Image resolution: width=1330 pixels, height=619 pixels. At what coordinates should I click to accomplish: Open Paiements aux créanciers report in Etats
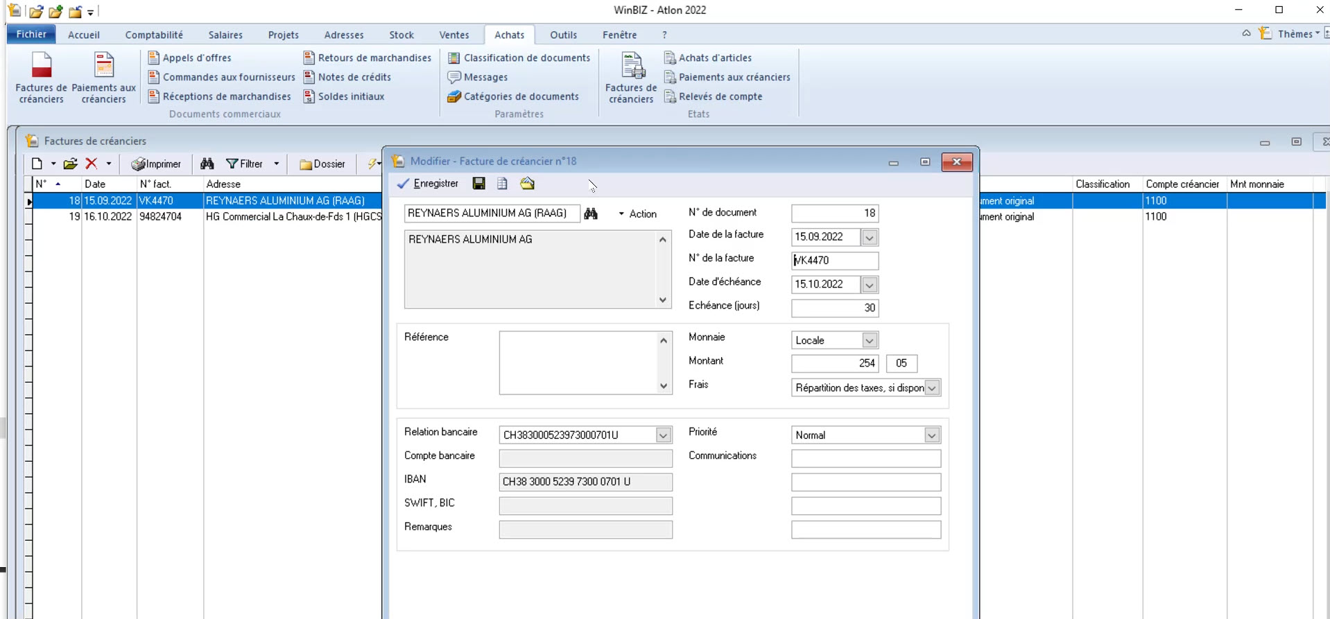coord(727,77)
